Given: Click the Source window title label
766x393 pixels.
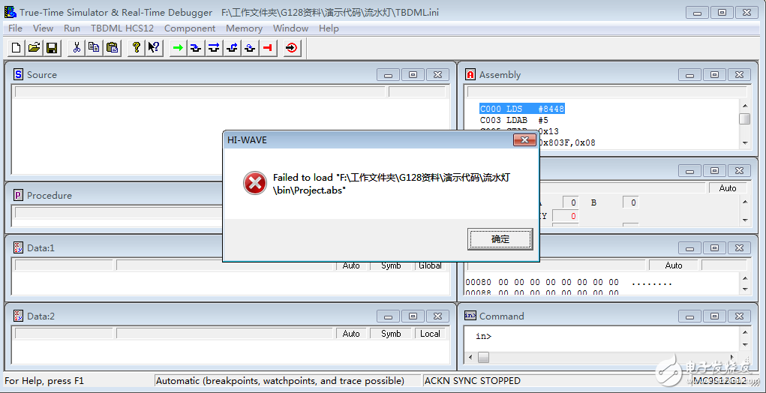Looking at the screenshot, I should pos(42,75).
